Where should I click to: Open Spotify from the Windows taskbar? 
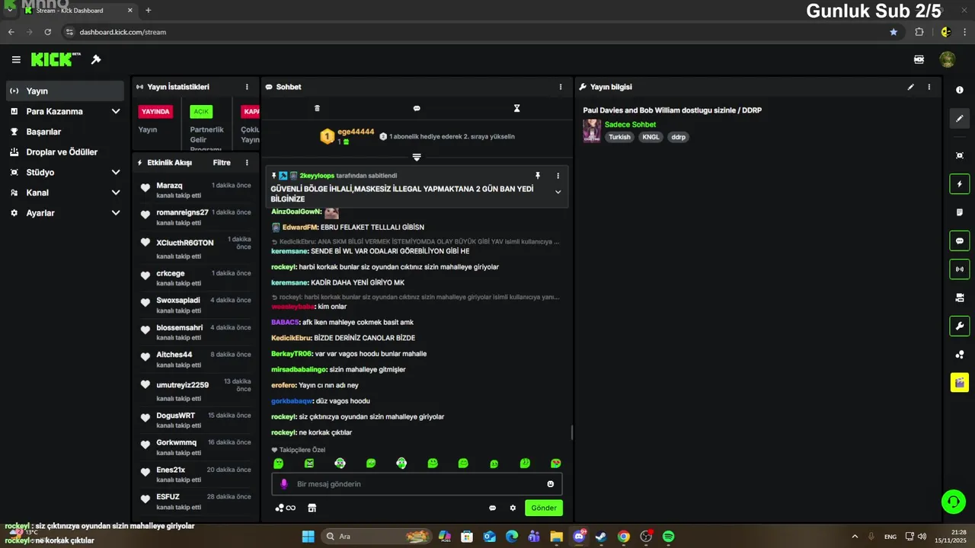click(x=668, y=537)
